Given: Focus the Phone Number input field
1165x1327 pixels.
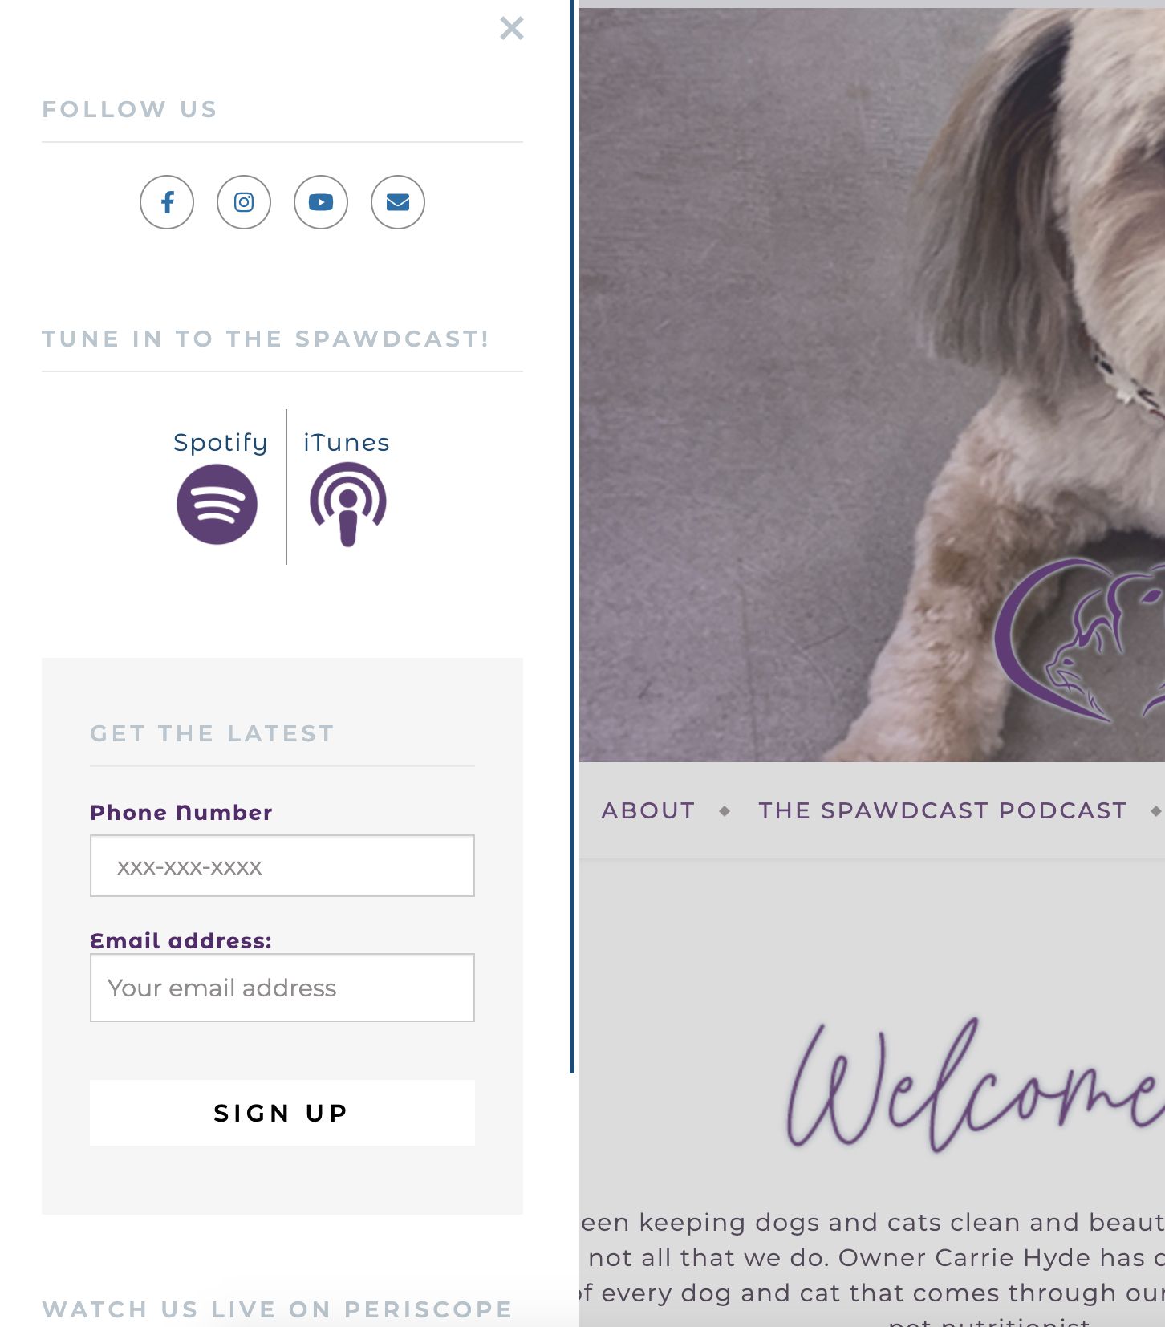Looking at the screenshot, I should pos(282,866).
